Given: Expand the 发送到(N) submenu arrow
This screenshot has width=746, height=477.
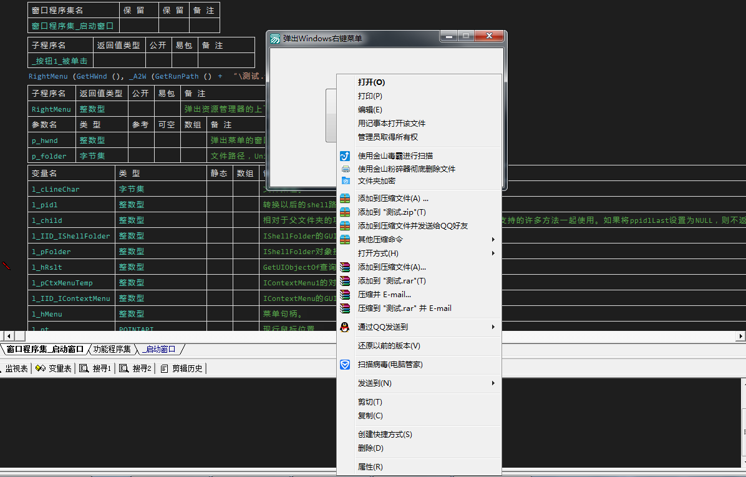Looking at the screenshot, I should 493,383.
